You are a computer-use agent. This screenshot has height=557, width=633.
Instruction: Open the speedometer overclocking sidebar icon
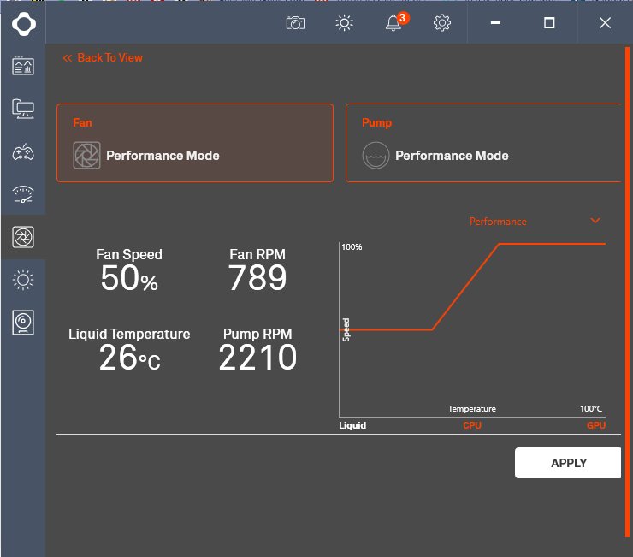(x=22, y=195)
